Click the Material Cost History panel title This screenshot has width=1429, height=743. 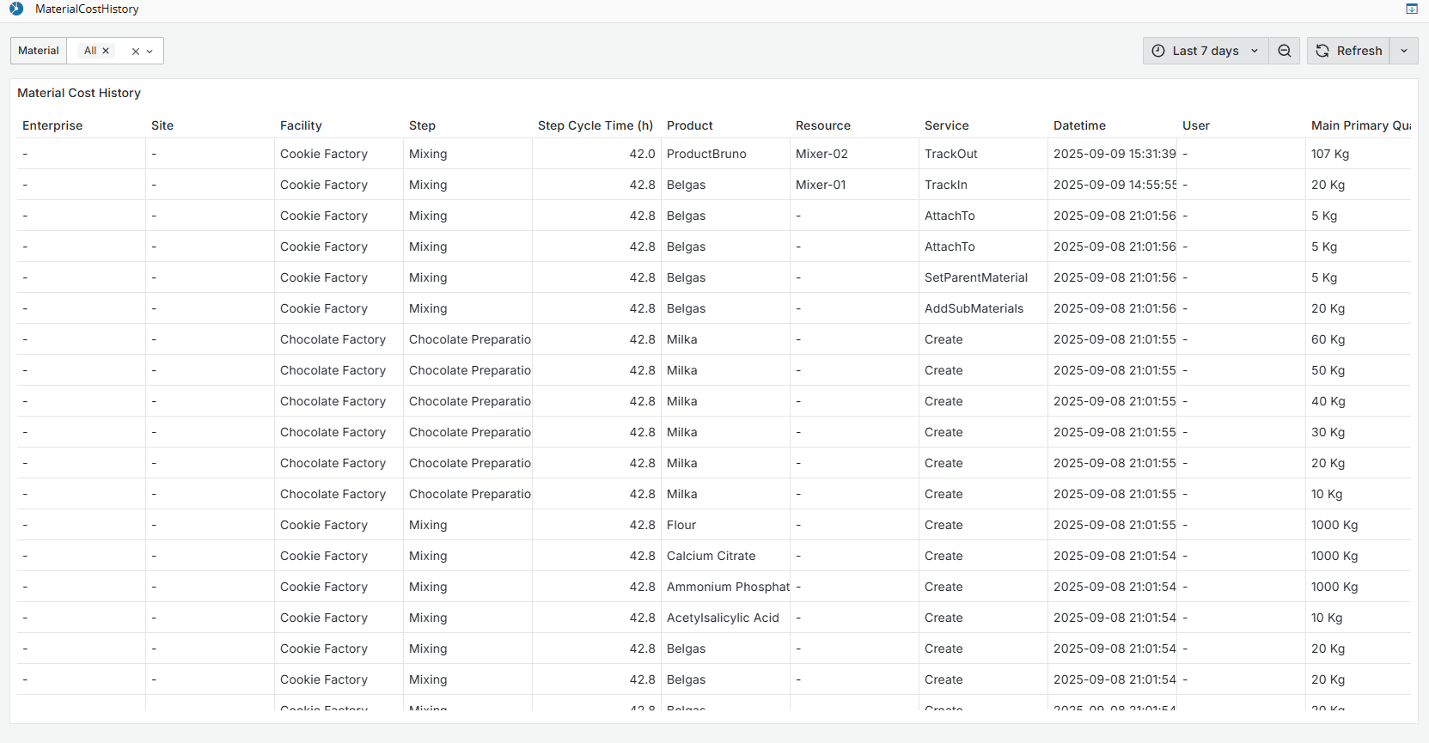point(79,93)
